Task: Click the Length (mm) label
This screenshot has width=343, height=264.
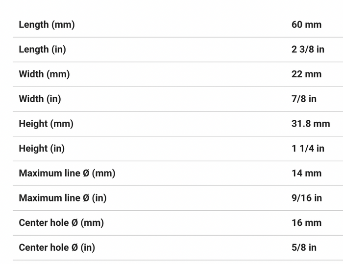Action: tap(47, 24)
